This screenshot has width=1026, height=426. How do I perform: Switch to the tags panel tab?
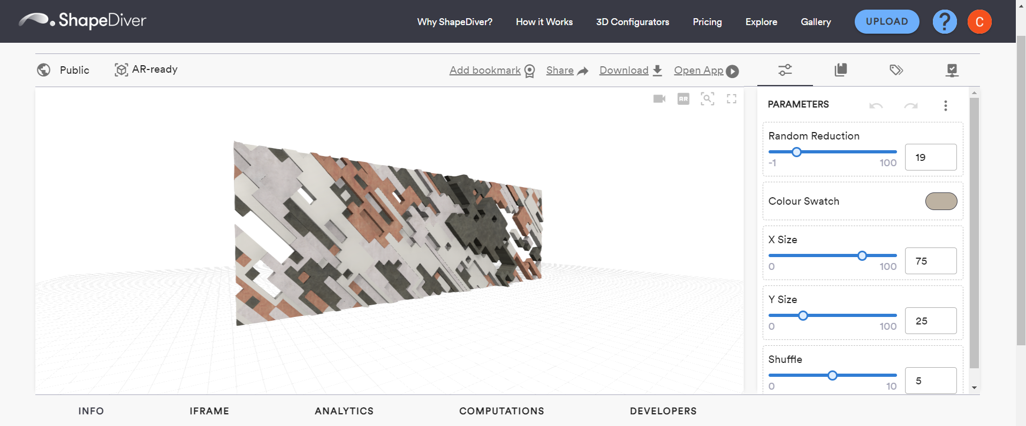pos(896,70)
